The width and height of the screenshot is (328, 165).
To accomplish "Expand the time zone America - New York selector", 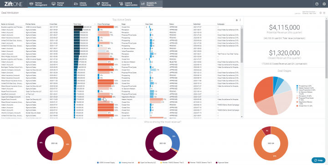I will pos(309,13).
